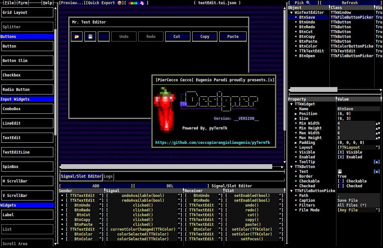Viewport: 383px width, 248px height.
Task: Click the Refresh button
Action: click(350, 3)
